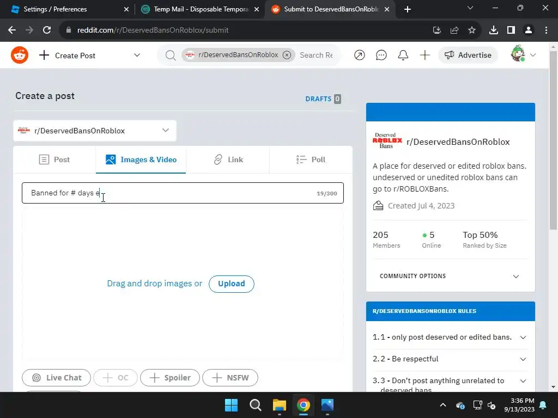Image resolution: width=558 pixels, height=418 pixels.
Task: Open the Popular arrow icon in Reddit header
Action: click(x=360, y=55)
